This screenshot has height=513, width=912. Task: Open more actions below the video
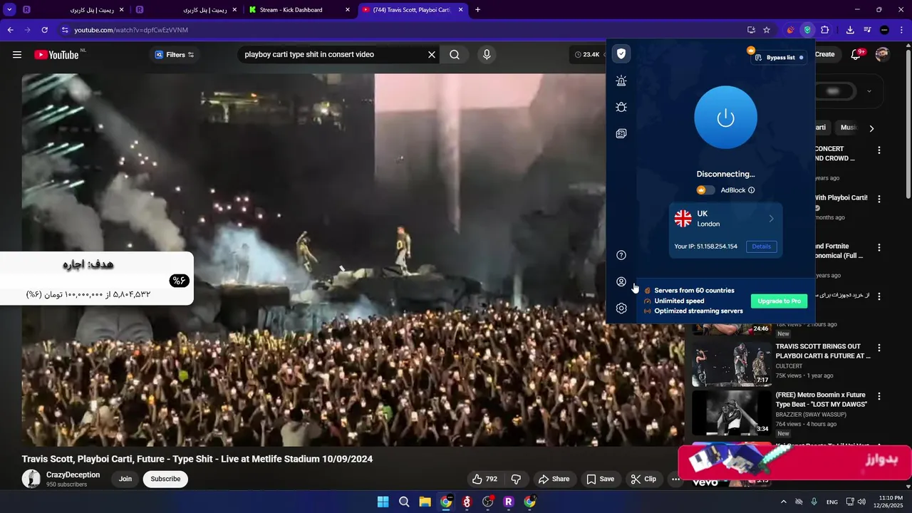(675, 479)
